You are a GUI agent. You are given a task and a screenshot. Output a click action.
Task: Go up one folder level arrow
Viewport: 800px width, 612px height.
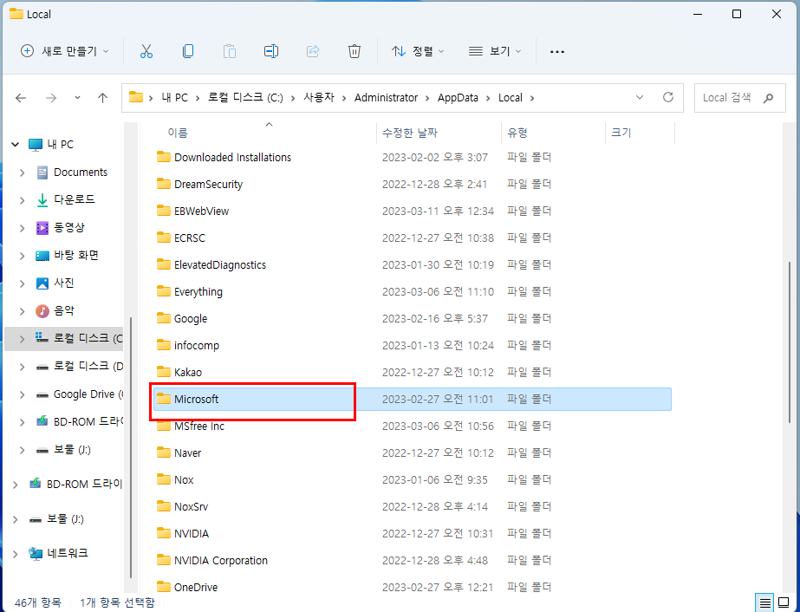click(102, 97)
